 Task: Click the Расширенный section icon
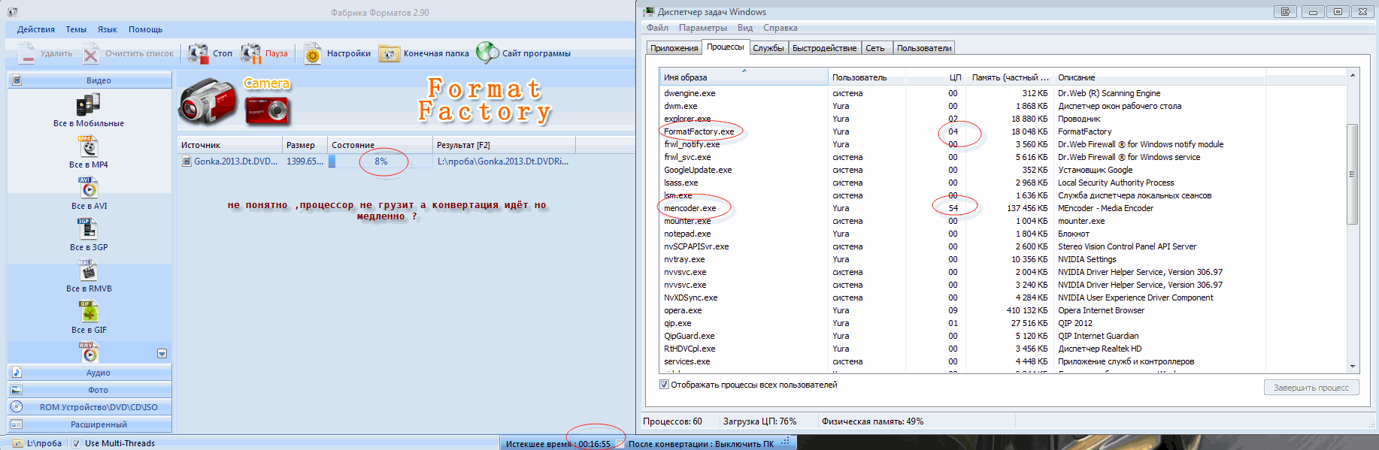click(x=17, y=424)
